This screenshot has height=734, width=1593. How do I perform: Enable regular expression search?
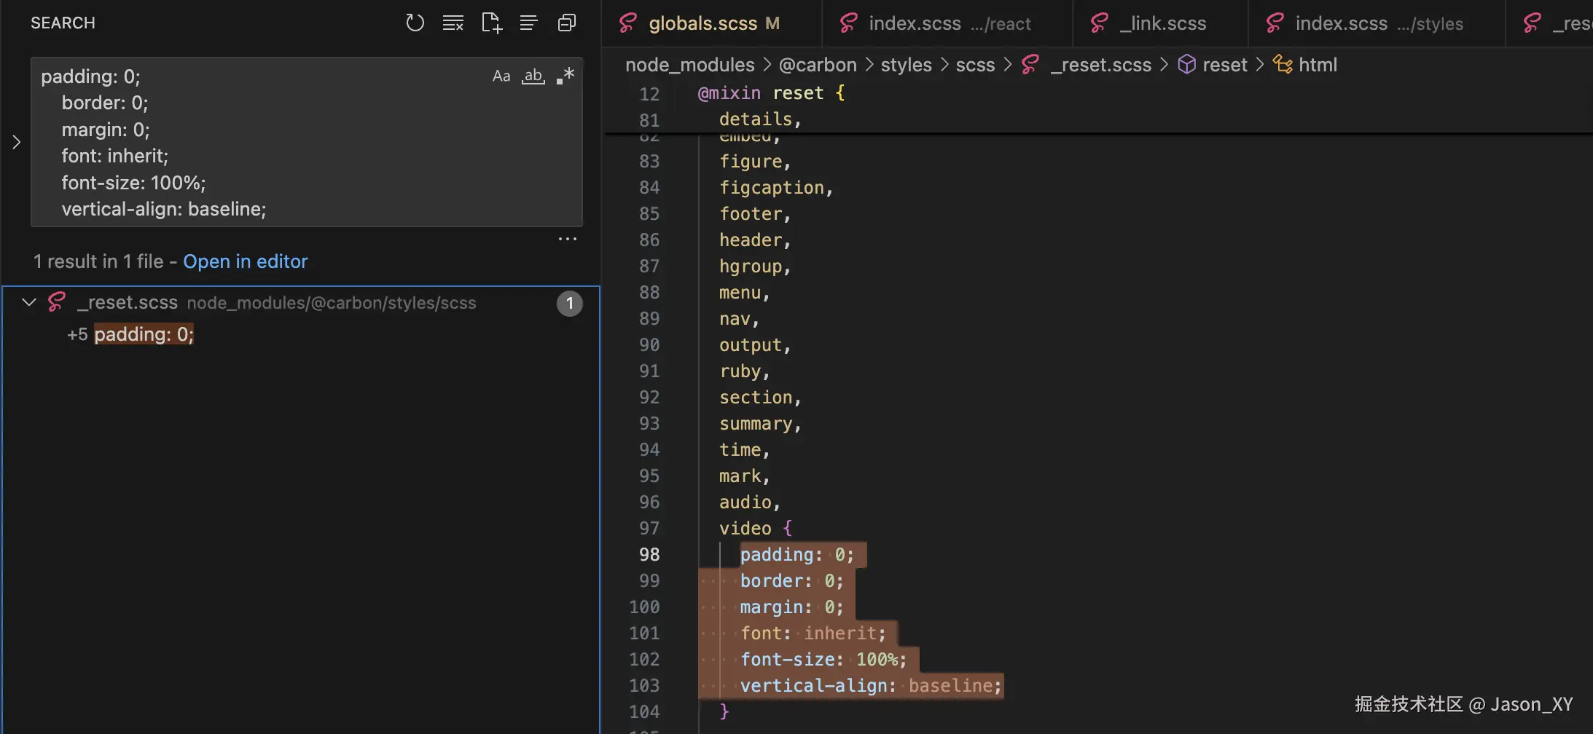pos(565,76)
